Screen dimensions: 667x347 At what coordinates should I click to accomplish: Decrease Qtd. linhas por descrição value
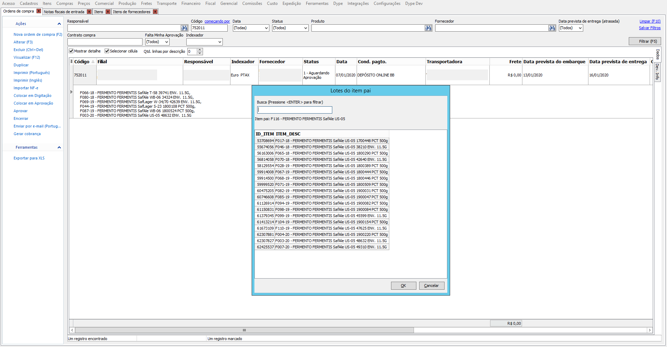click(x=200, y=53)
